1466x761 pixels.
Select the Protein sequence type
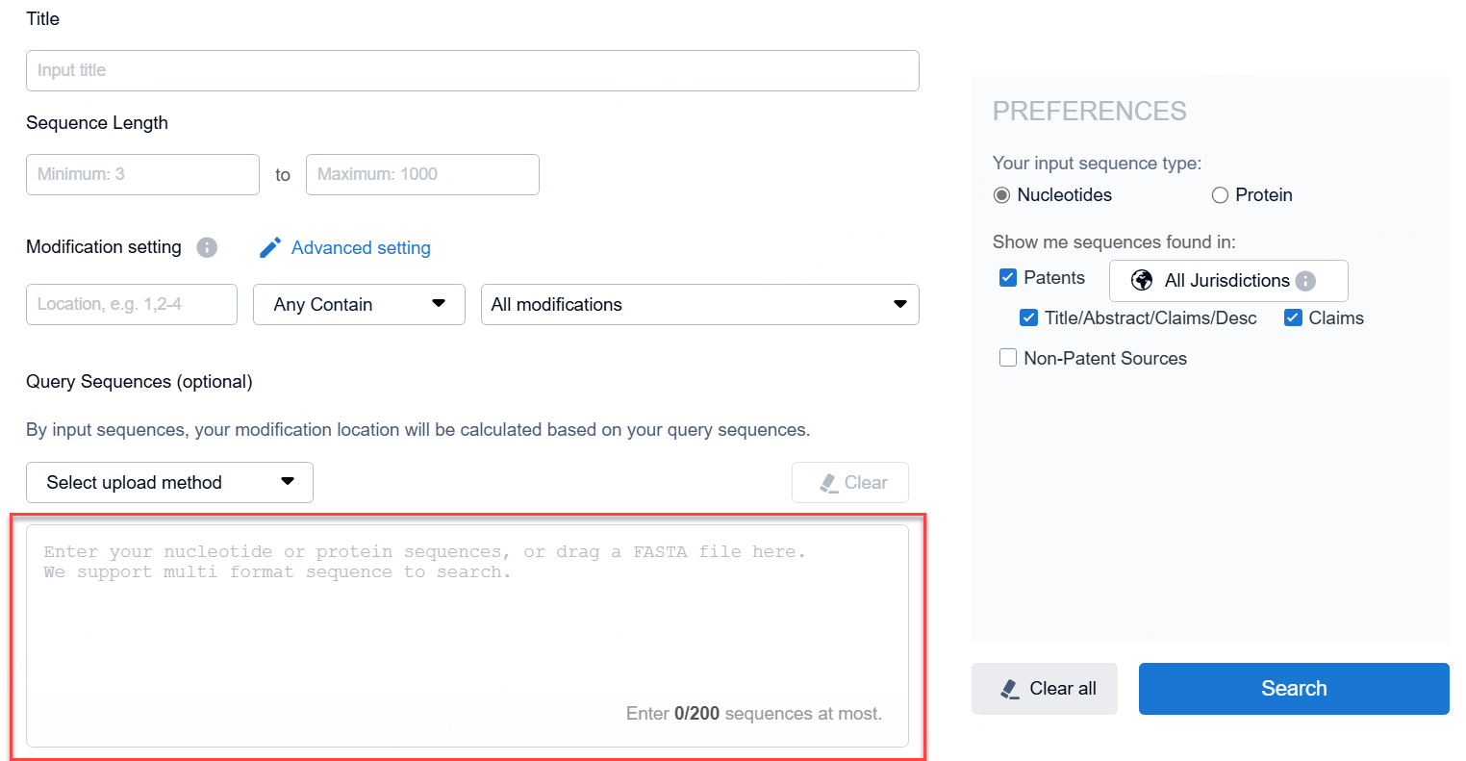click(1221, 195)
